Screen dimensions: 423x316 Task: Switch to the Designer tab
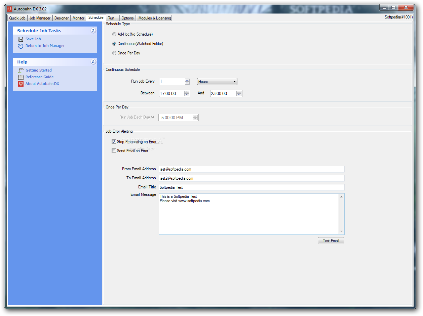point(62,18)
